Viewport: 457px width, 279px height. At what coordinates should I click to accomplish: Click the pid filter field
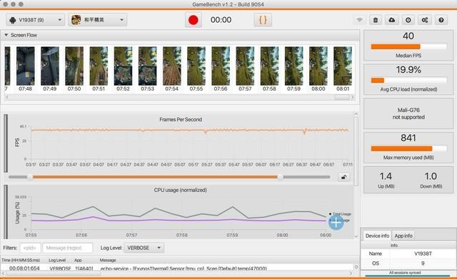pyautogui.click(x=30, y=248)
